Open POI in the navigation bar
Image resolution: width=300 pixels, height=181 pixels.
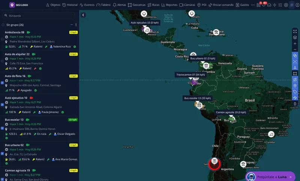(x=202, y=5)
